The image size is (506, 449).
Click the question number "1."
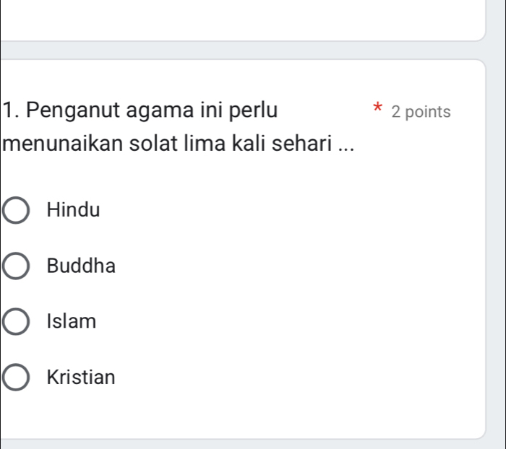[9, 112]
